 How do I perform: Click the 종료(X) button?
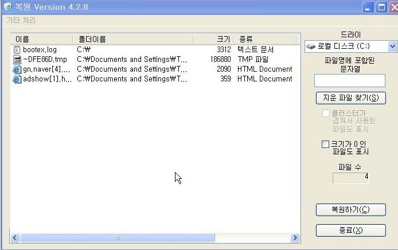[351, 231]
